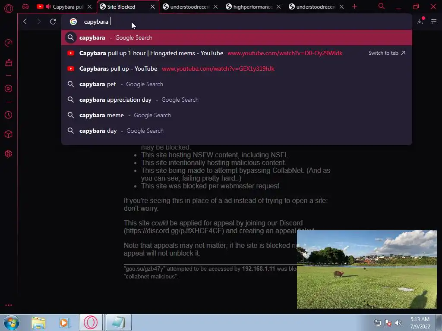Close the highperformance tab
The width and height of the screenshot is (442, 331).
click(278, 7)
